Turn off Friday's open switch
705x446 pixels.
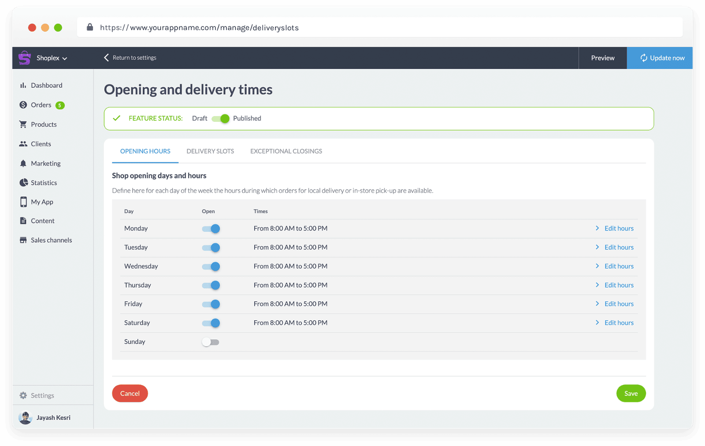(211, 303)
